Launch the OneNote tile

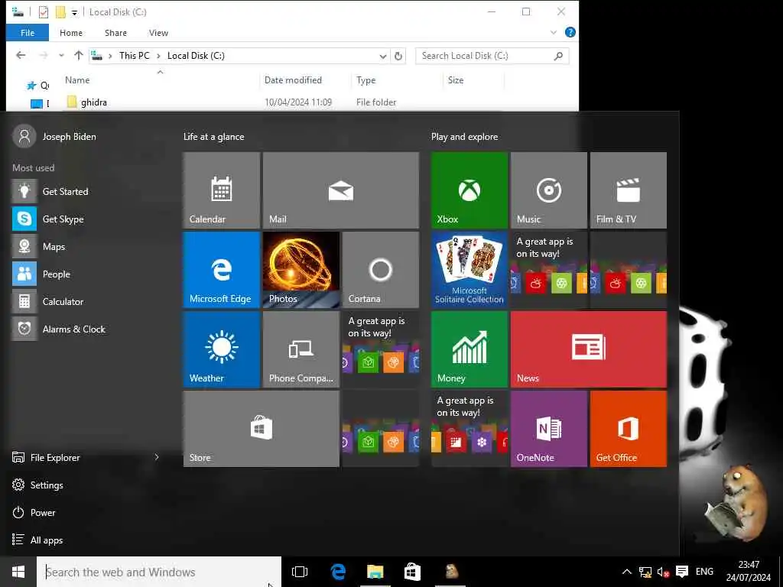(x=549, y=429)
